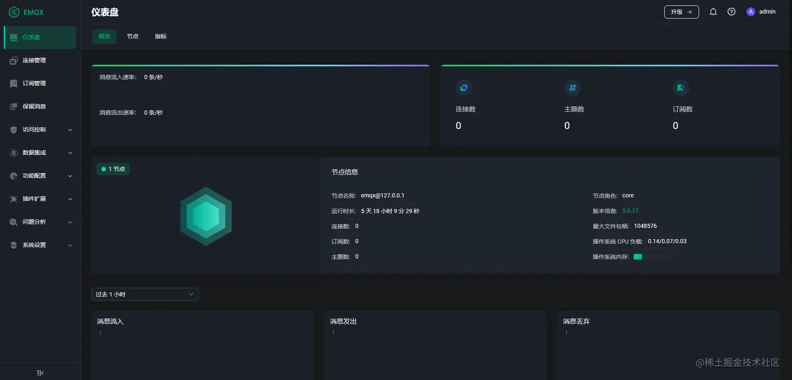Screen dimensions: 792x380
Task: Click the uptime value 5 天 18 小时
Action: point(390,211)
